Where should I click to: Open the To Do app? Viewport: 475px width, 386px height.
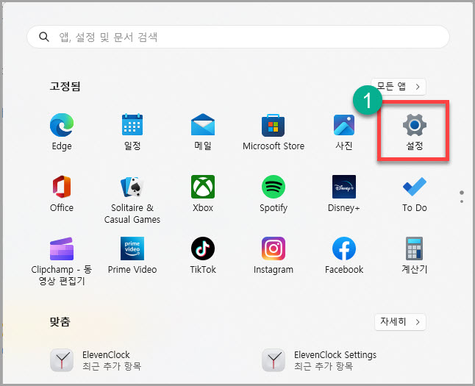[x=415, y=193]
